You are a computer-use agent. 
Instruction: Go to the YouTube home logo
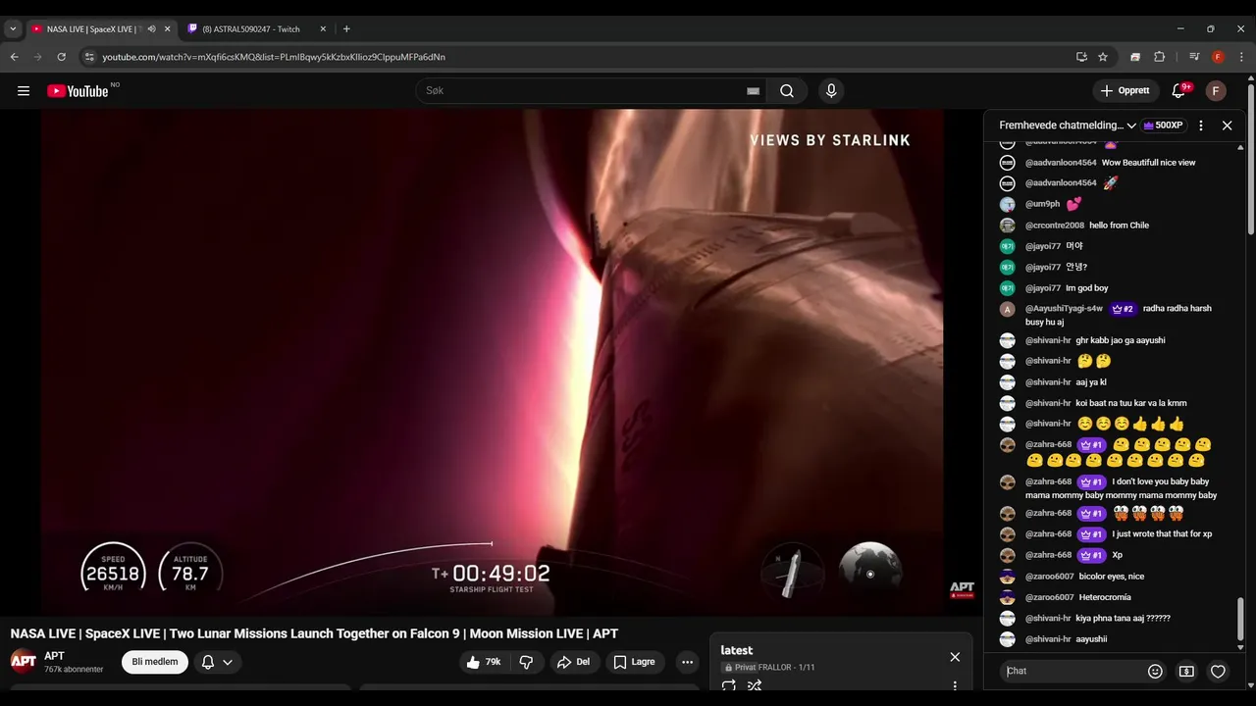78,91
